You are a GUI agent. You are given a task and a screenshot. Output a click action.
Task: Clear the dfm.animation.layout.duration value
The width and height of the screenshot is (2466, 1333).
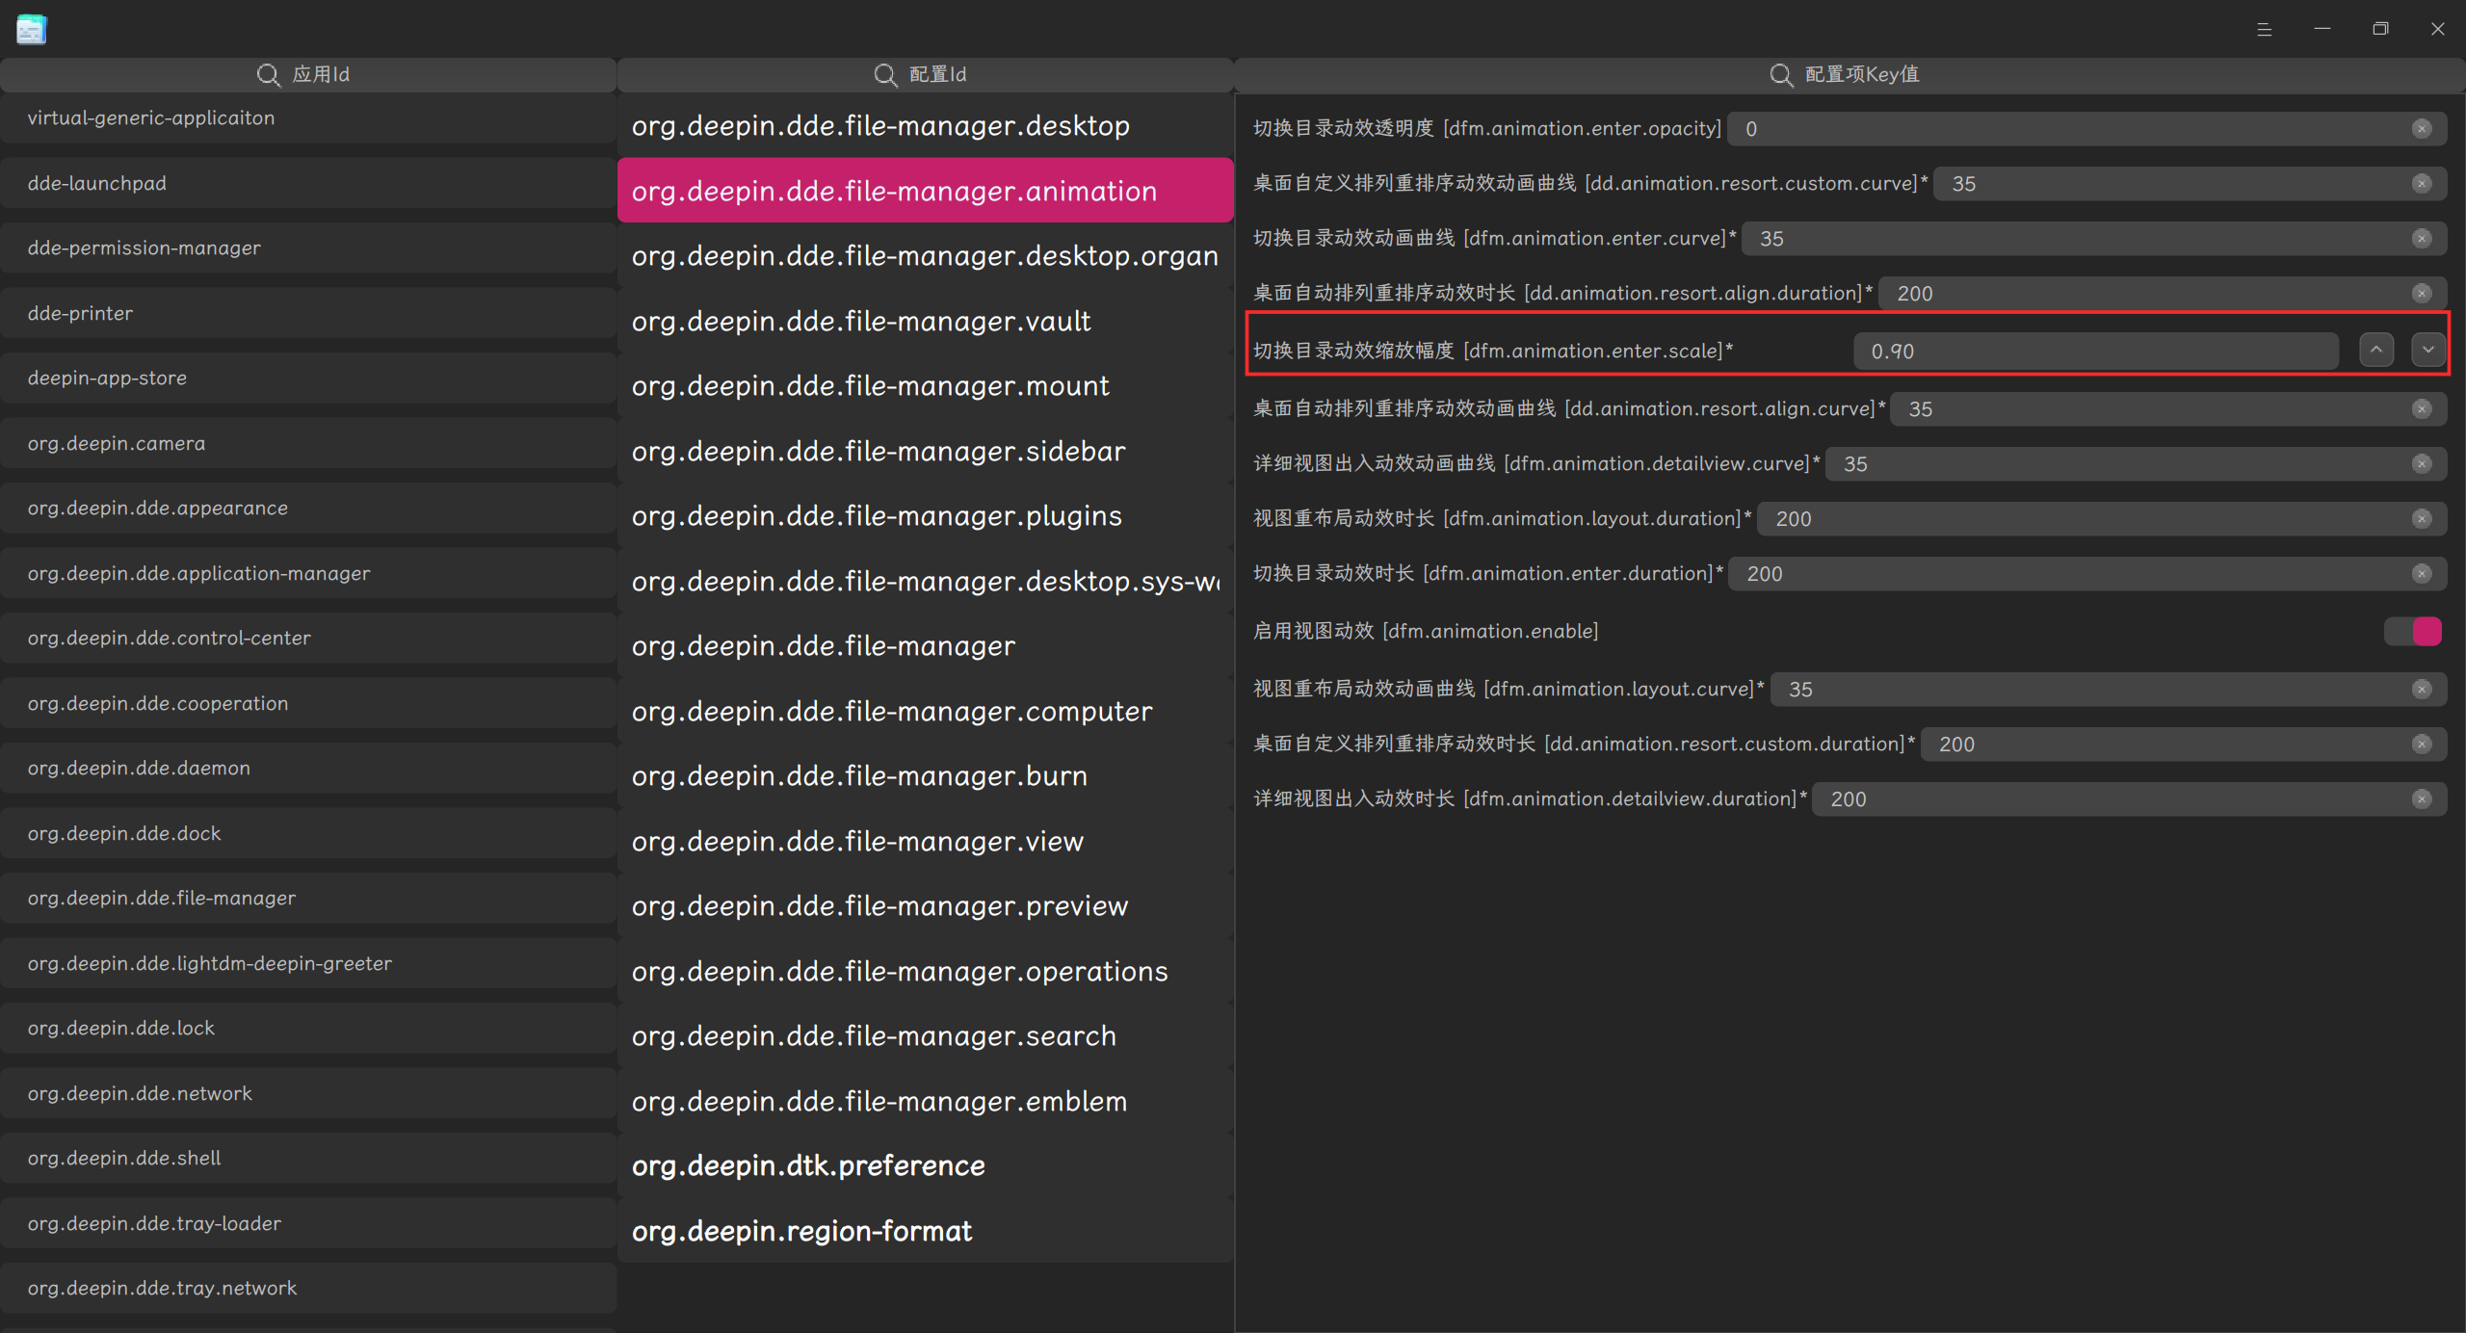click(2422, 519)
